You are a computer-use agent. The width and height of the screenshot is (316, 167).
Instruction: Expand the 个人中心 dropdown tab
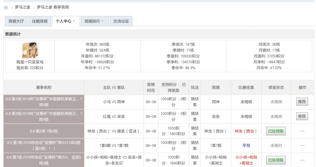point(65,21)
